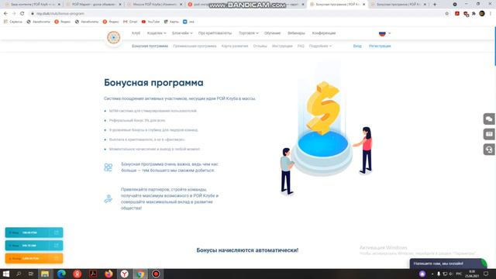This screenshot has width=496, height=279.
Task: Show hidden tray icons arrow
Action: pyautogui.click(x=432, y=274)
